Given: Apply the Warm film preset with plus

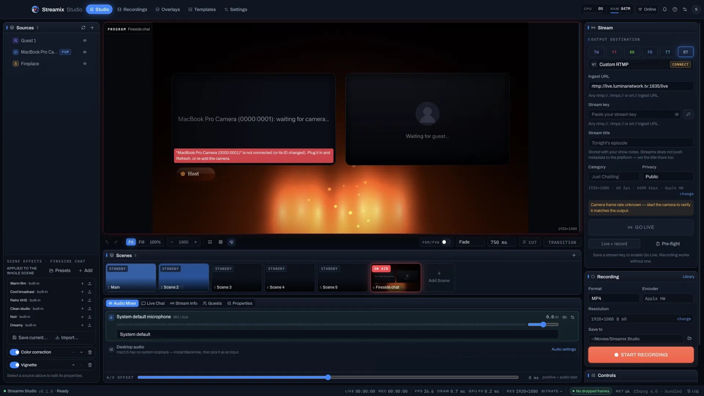Looking at the screenshot, I should tap(82, 284).
